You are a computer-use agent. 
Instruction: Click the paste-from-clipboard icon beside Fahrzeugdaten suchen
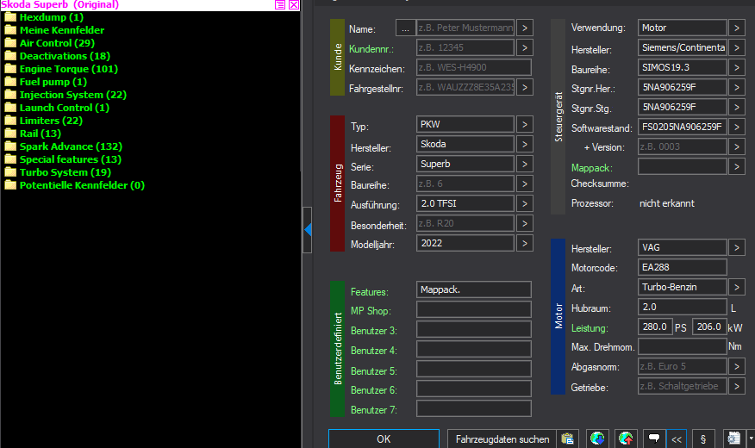[568, 439]
